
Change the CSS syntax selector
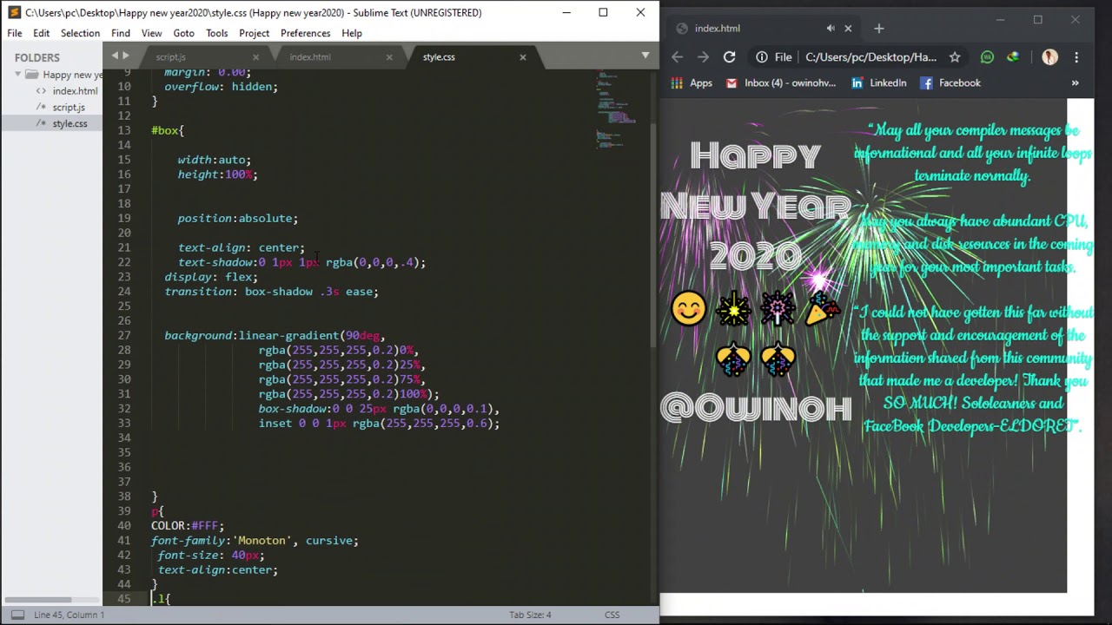tap(612, 615)
